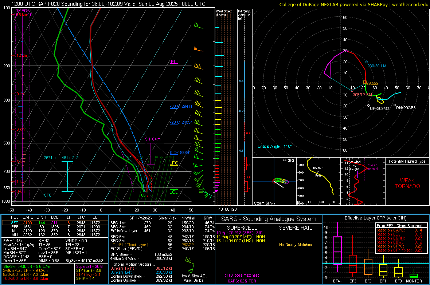The width and height of the screenshot is (430, 285).
Task: Click the Effective Layer STP (with CIN) title
Action: (375, 218)
